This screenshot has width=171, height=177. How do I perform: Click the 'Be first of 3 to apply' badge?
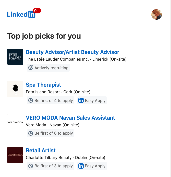coord(50,166)
